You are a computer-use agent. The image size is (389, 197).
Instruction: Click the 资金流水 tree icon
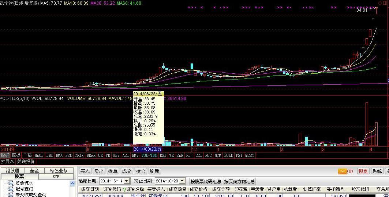(x=10, y=183)
